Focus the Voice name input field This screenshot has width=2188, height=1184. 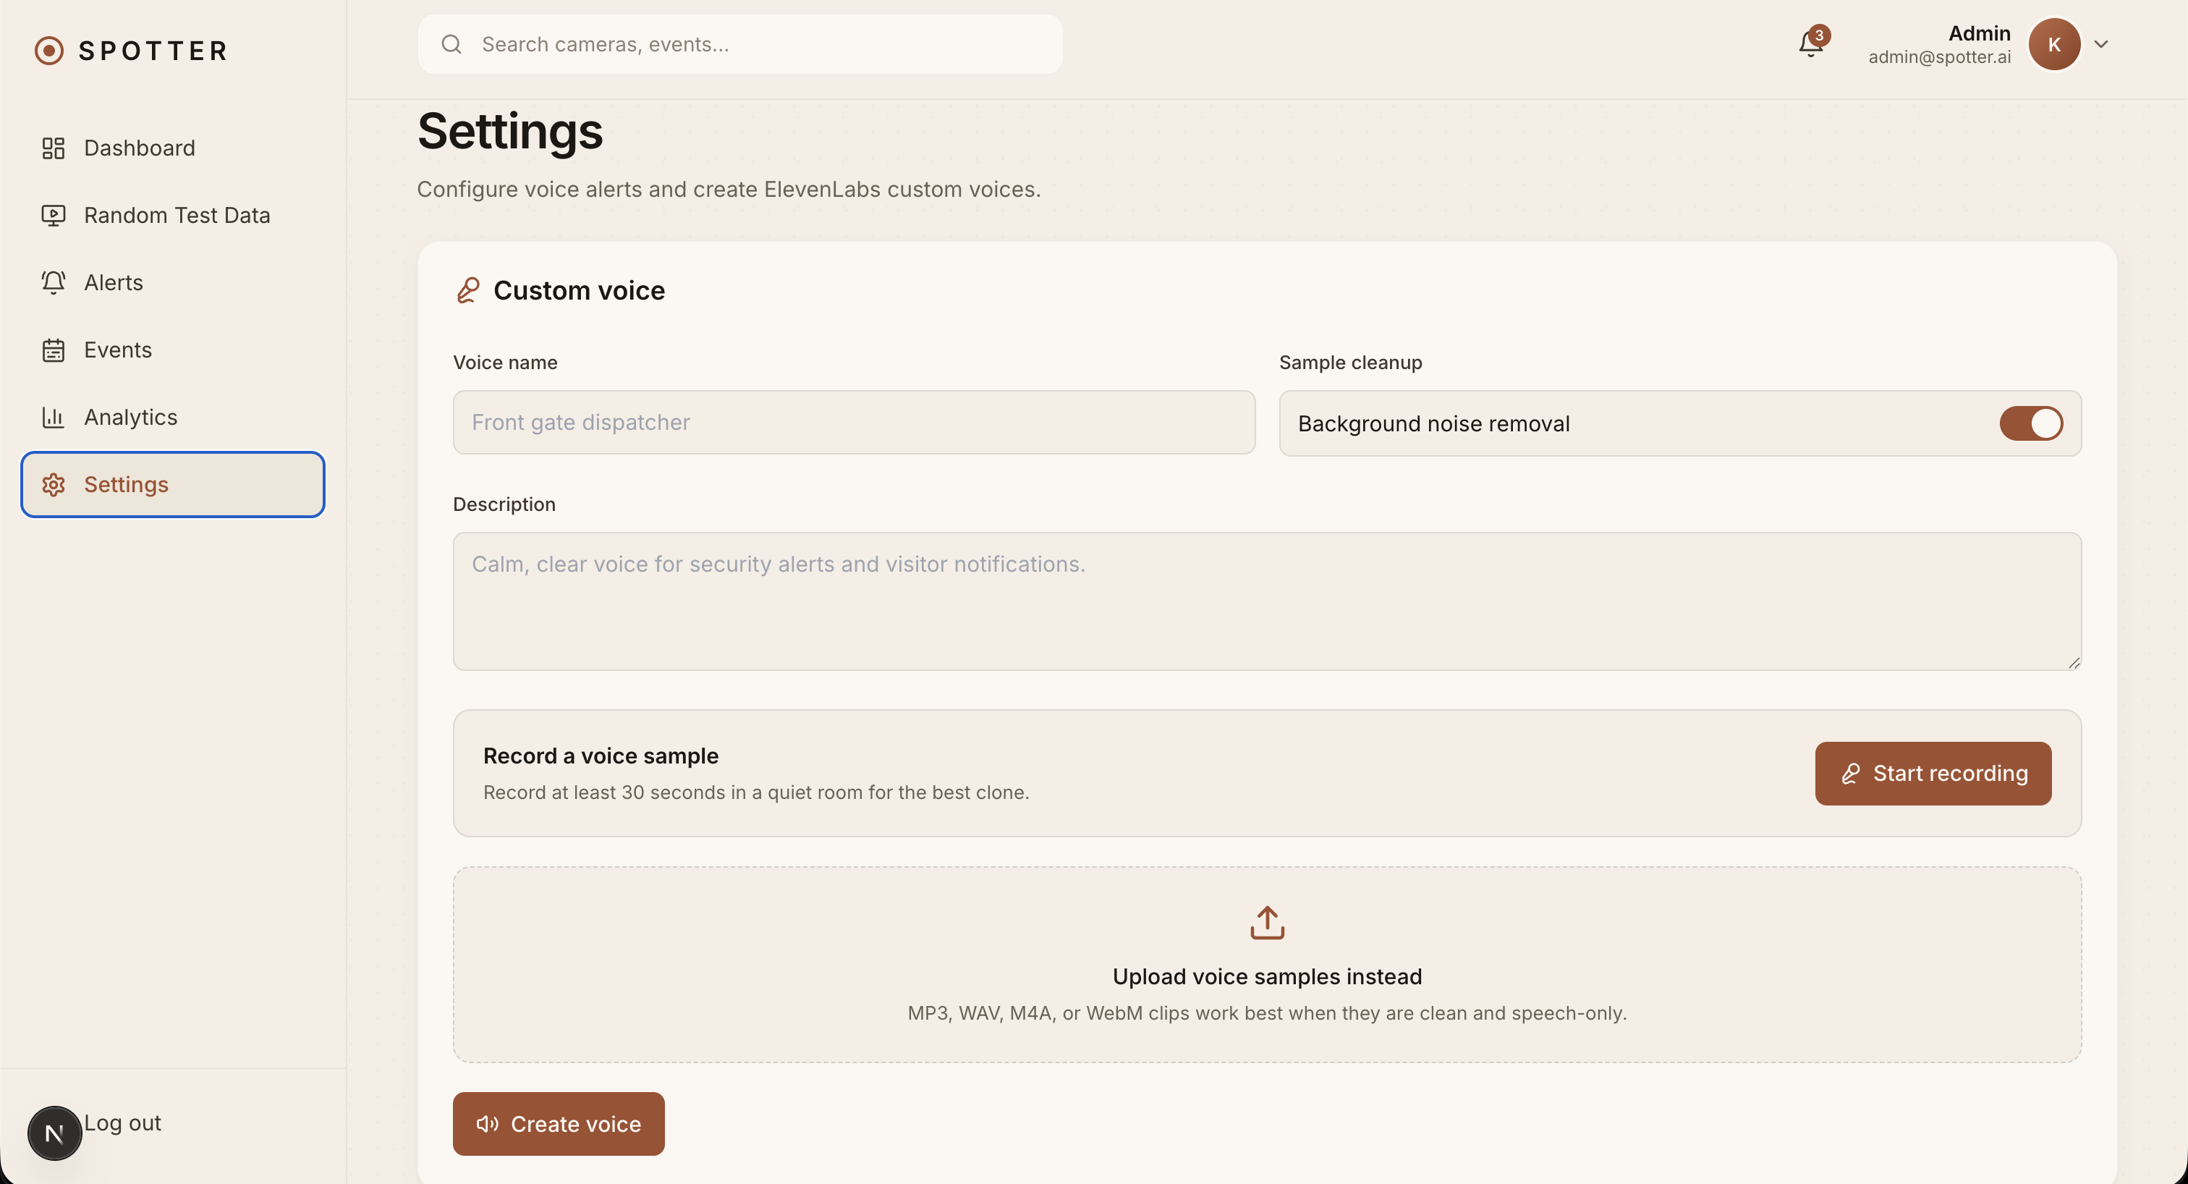coord(853,422)
